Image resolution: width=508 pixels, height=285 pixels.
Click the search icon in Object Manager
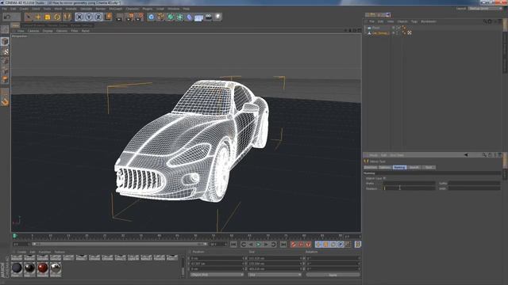click(485, 21)
